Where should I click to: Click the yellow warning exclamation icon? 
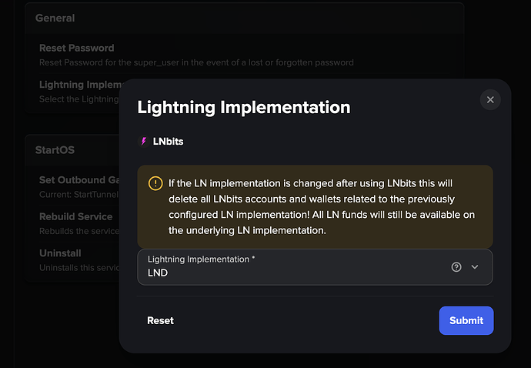click(x=155, y=183)
